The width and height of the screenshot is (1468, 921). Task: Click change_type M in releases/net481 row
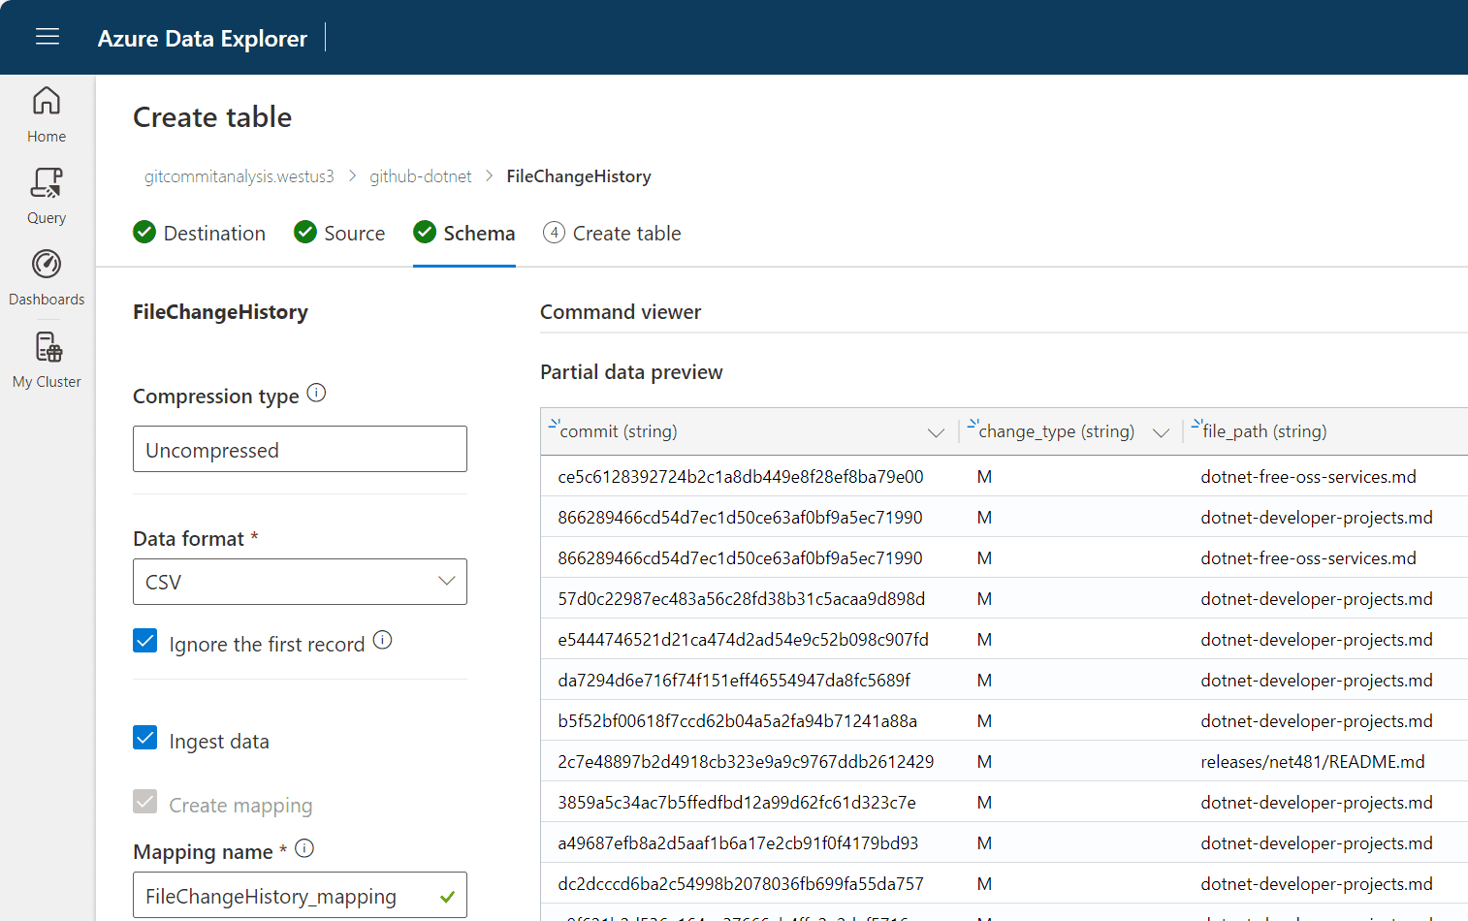(x=984, y=762)
